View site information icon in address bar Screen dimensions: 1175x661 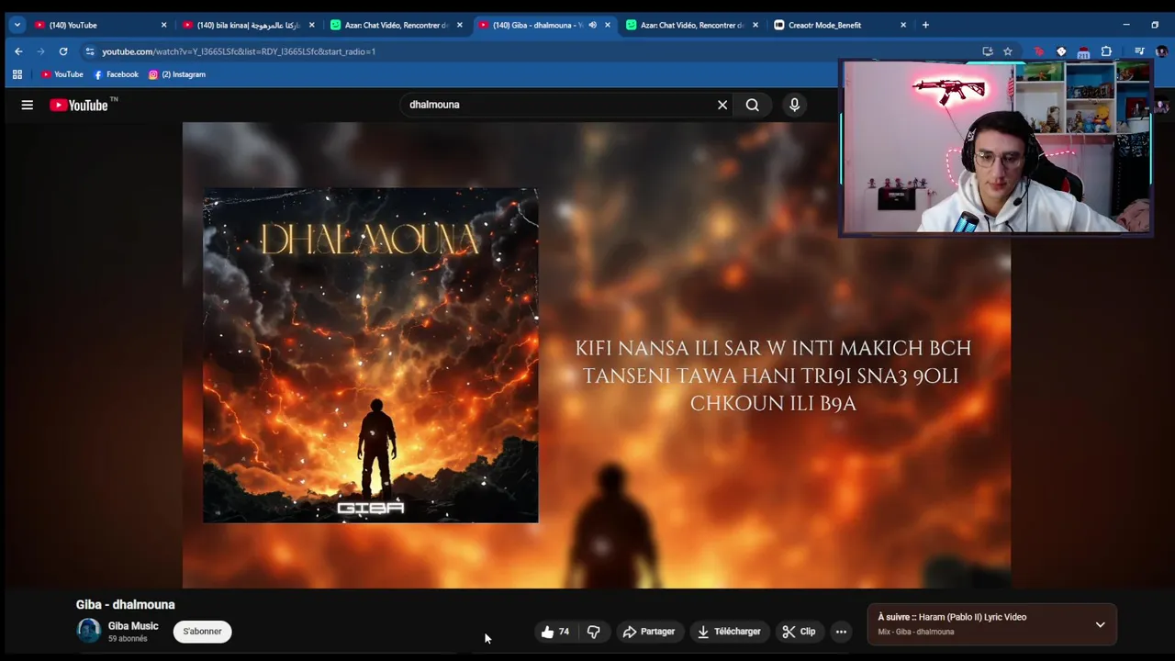click(89, 51)
